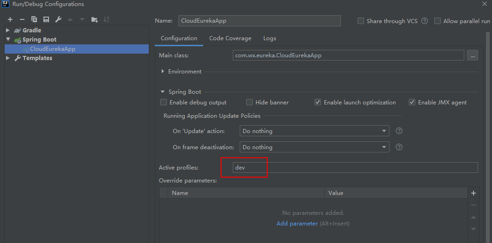The width and height of the screenshot is (492, 243).
Task: Uncheck Enable JMX agent
Action: (x=412, y=103)
